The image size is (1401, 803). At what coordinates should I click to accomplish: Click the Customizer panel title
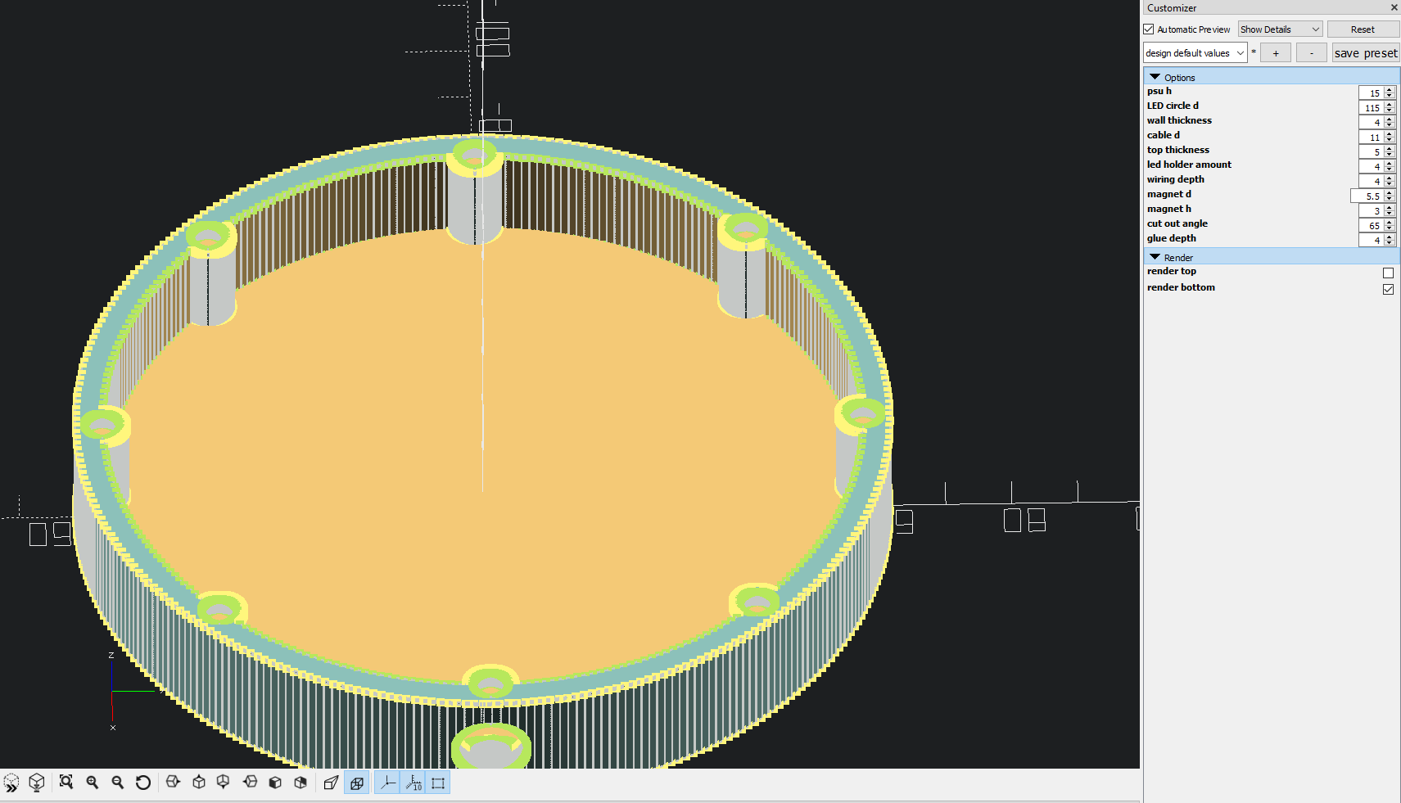(x=1172, y=7)
